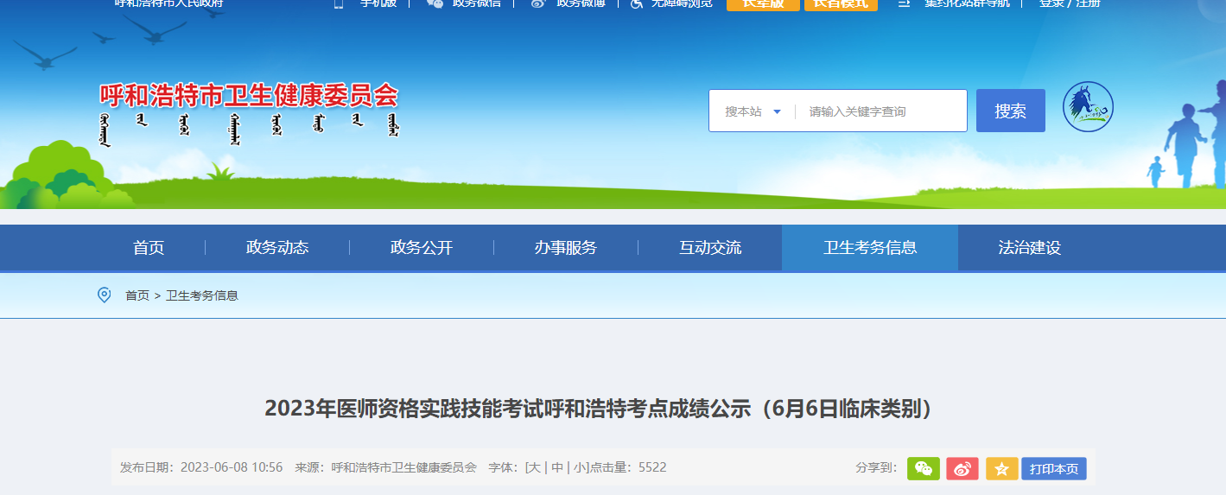Open the 互动交流 navigation tab

(710, 248)
